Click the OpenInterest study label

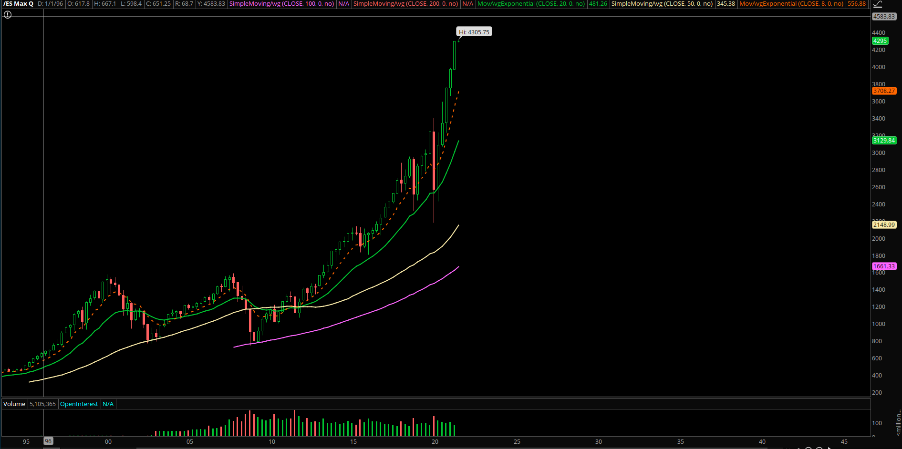point(79,404)
